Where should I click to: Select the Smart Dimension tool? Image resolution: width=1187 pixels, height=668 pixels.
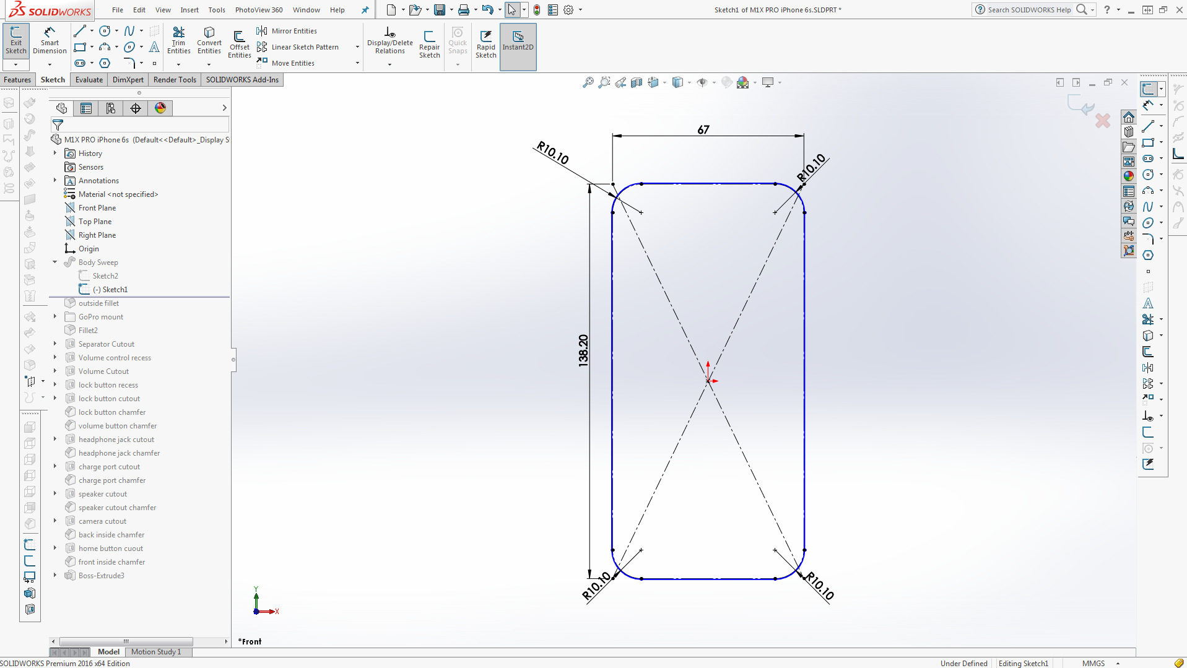(x=50, y=40)
